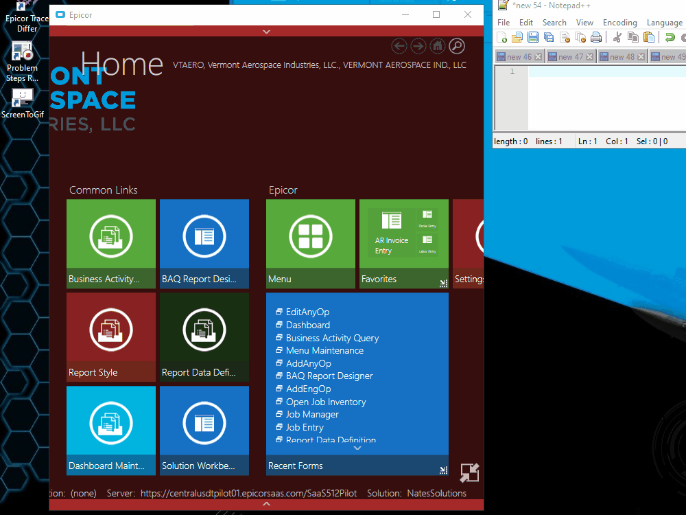This screenshot has height=515, width=686.
Task: Open Problem Steps Recorder desktop shortcut
Action: click(23, 62)
